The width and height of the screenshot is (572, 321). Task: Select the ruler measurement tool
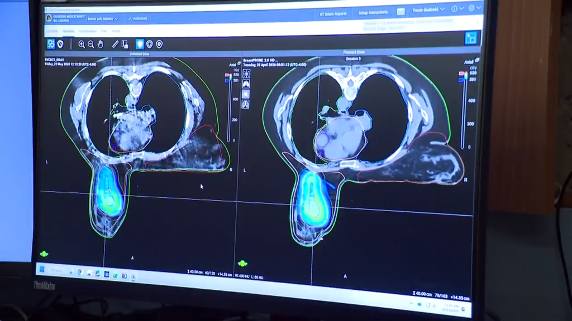(x=115, y=45)
